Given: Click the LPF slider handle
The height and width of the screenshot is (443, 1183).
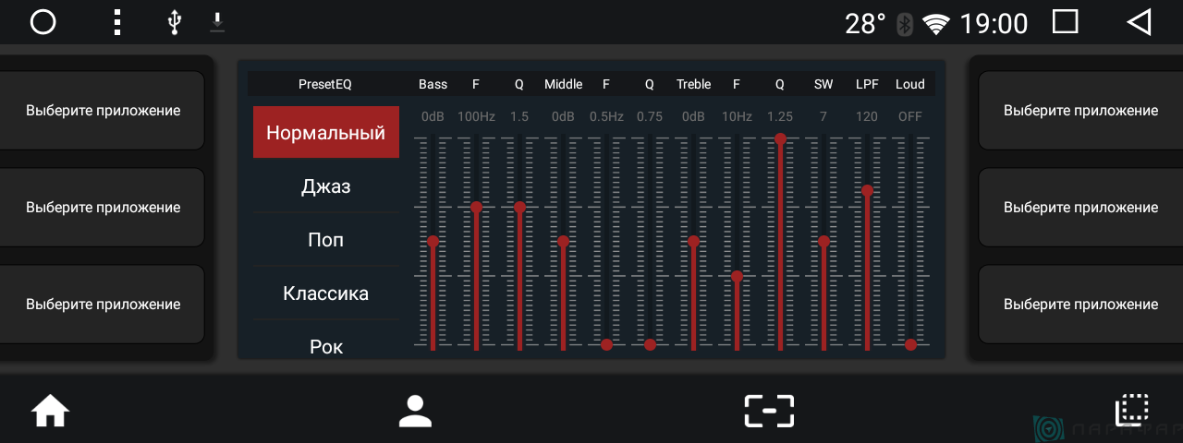Looking at the screenshot, I should tap(867, 190).
